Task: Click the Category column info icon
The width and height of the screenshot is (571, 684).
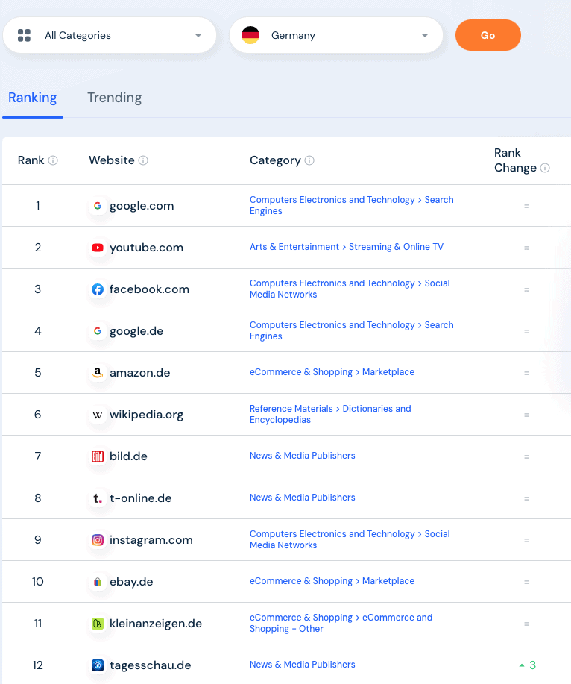Action: pyautogui.click(x=309, y=160)
